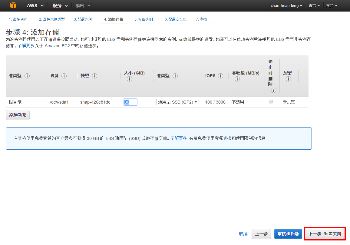Expand the AWS menu in the top bar
Image resolution: width=350 pixels, height=245 pixels.
(35, 5)
